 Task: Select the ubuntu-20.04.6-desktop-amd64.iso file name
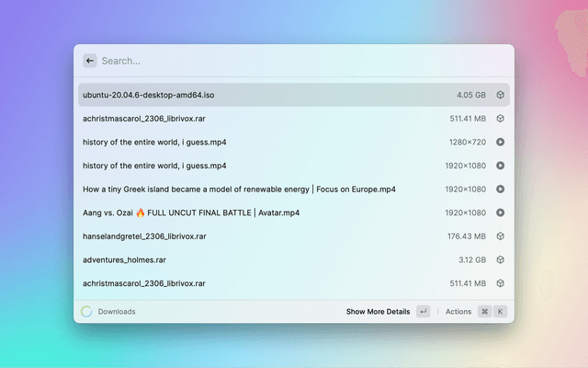click(149, 95)
